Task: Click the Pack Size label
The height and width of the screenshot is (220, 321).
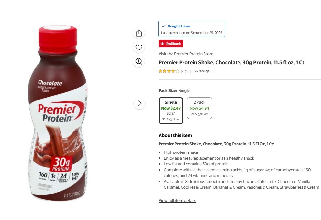Action: (168, 91)
